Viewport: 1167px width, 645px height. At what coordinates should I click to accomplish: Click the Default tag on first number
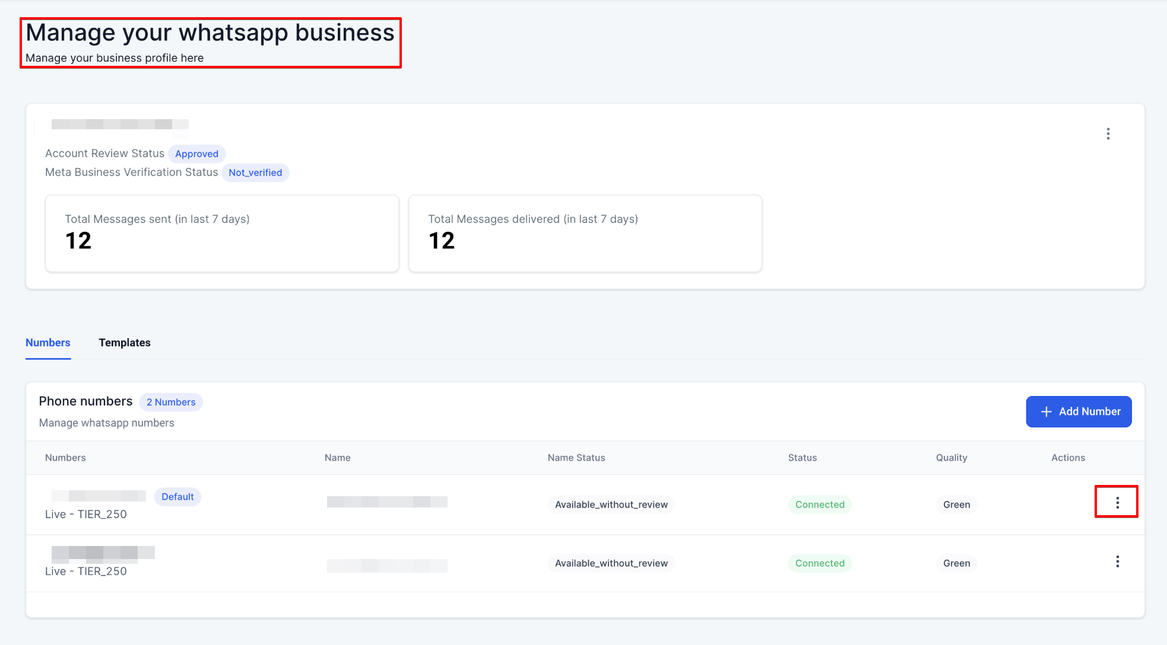coord(177,497)
